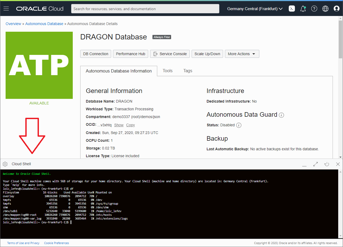343x247 pixels.
Task: Click the DB Connection button
Action: click(96, 54)
